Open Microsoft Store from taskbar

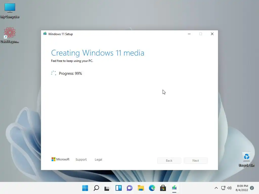(x=163, y=188)
